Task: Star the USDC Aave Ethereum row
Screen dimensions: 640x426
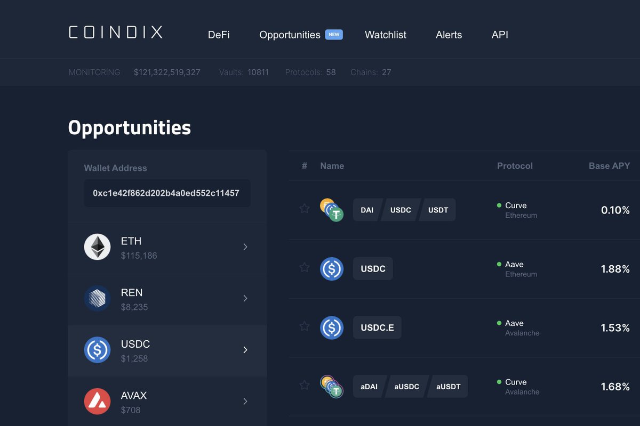Action: coord(304,267)
